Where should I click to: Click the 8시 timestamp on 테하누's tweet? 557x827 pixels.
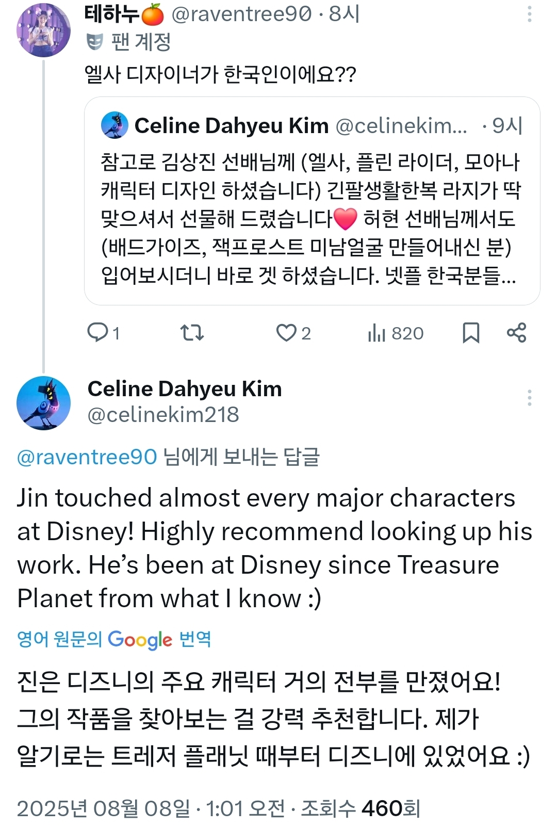pos(345,14)
